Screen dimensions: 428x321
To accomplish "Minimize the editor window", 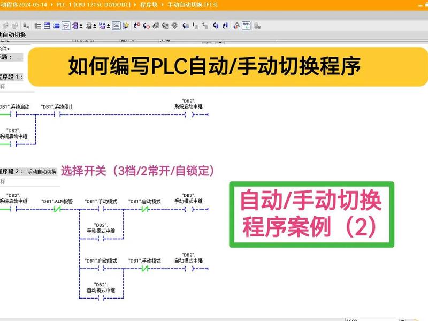I will pos(421,5).
